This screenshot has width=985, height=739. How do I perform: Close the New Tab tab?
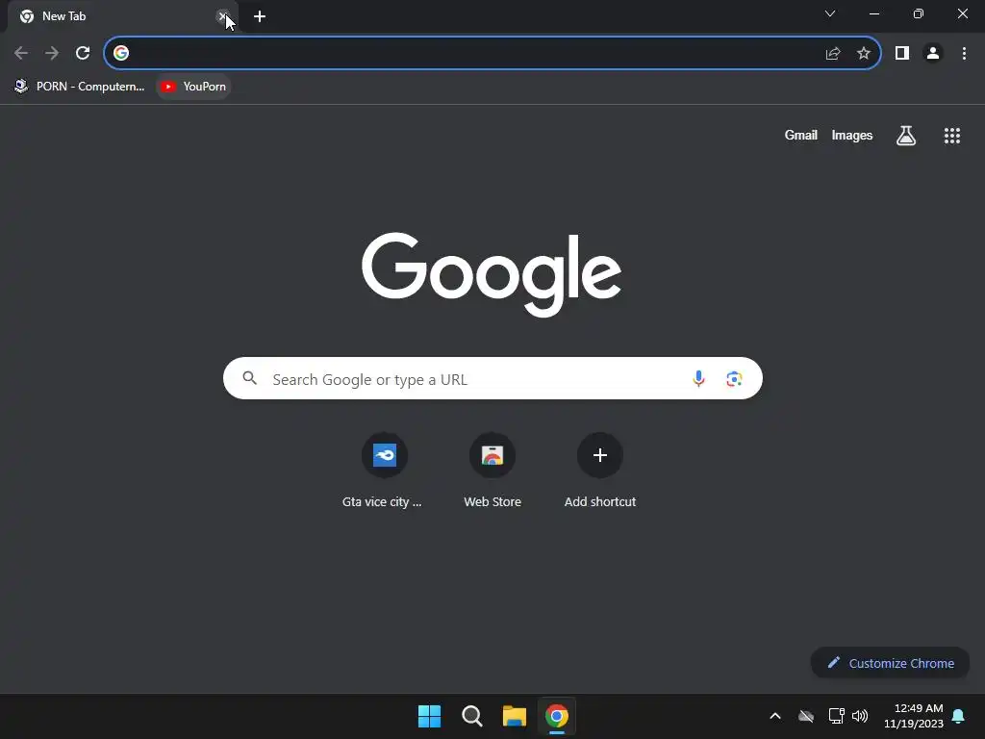point(222,16)
